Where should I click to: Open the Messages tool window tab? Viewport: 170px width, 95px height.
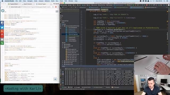coord(115,87)
